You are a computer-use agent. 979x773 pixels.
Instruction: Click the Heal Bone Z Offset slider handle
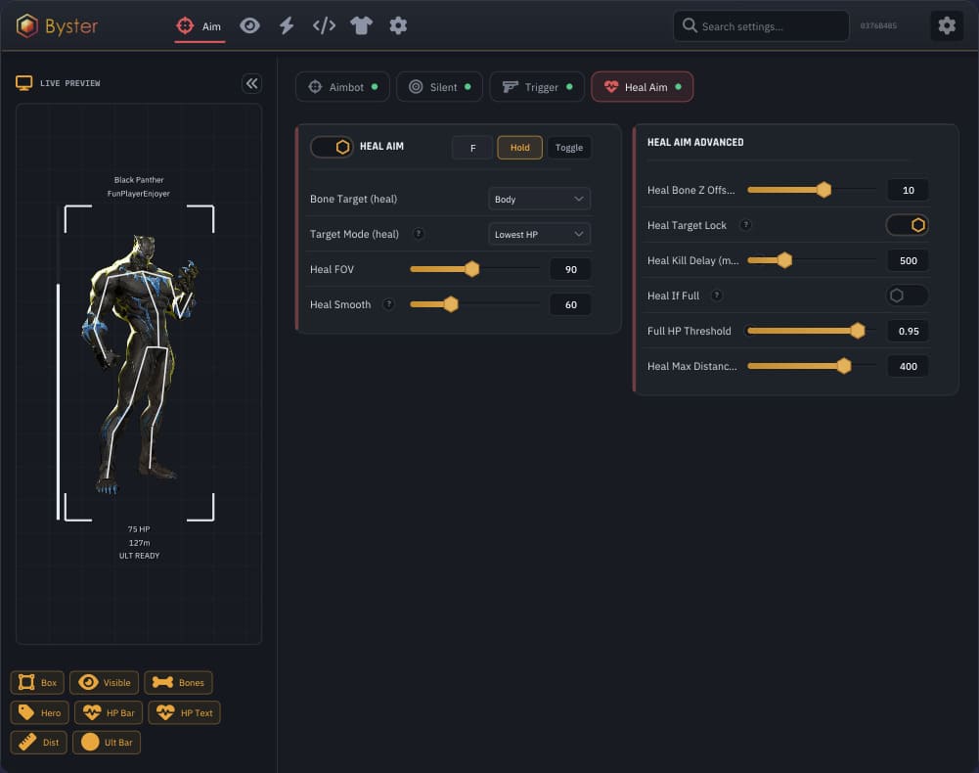coord(824,190)
